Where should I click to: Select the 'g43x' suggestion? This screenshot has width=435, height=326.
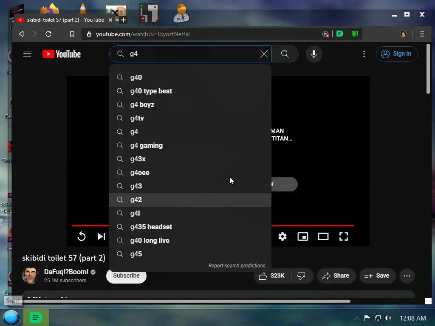(190, 159)
